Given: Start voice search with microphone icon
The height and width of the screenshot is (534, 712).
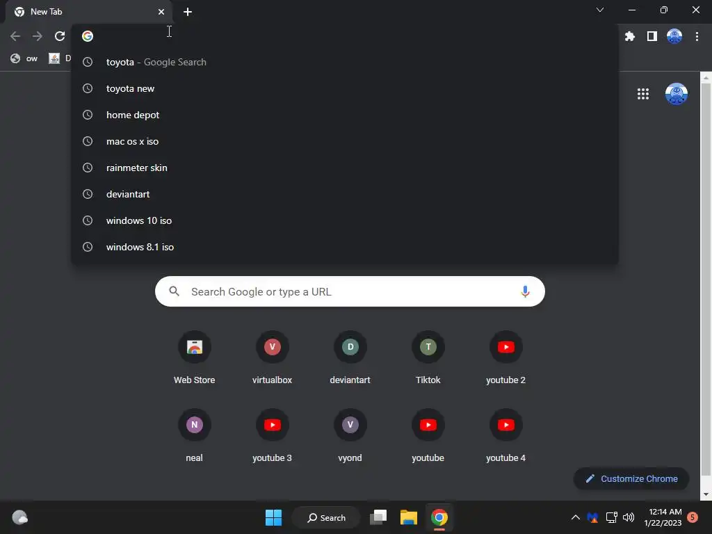Looking at the screenshot, I should tap(525, 291).
